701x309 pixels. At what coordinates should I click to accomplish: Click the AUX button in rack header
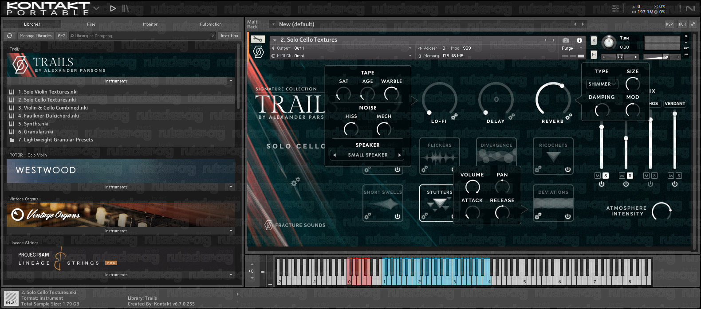tap(682, 24)
